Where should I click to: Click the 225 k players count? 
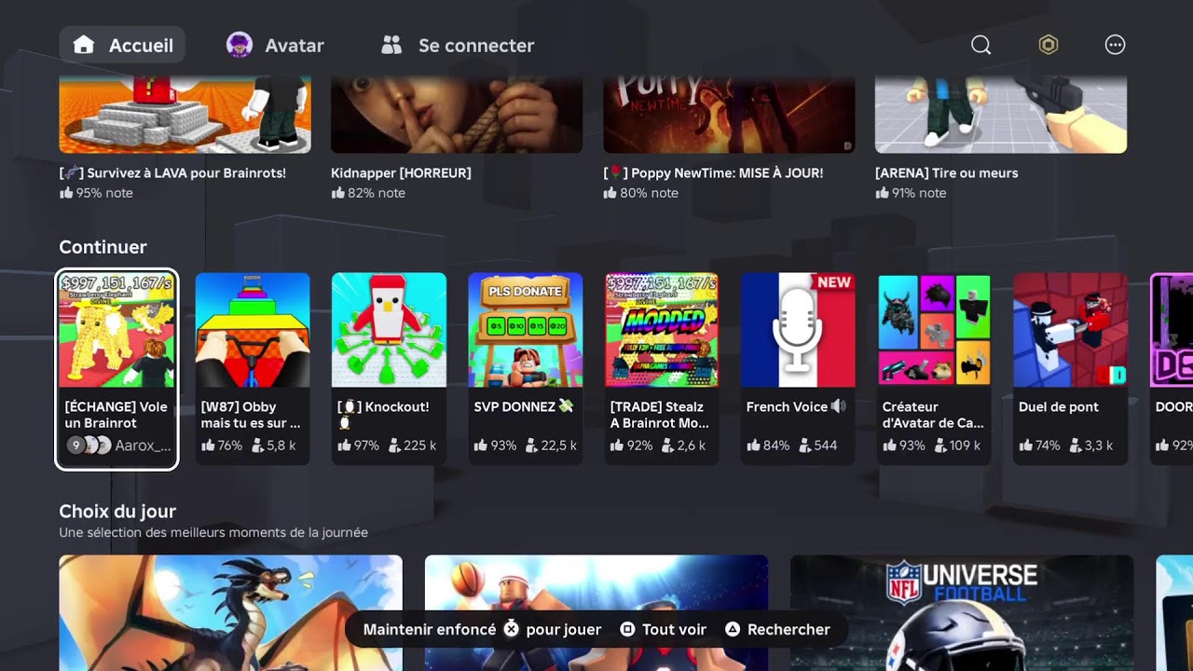coord(413,445)
